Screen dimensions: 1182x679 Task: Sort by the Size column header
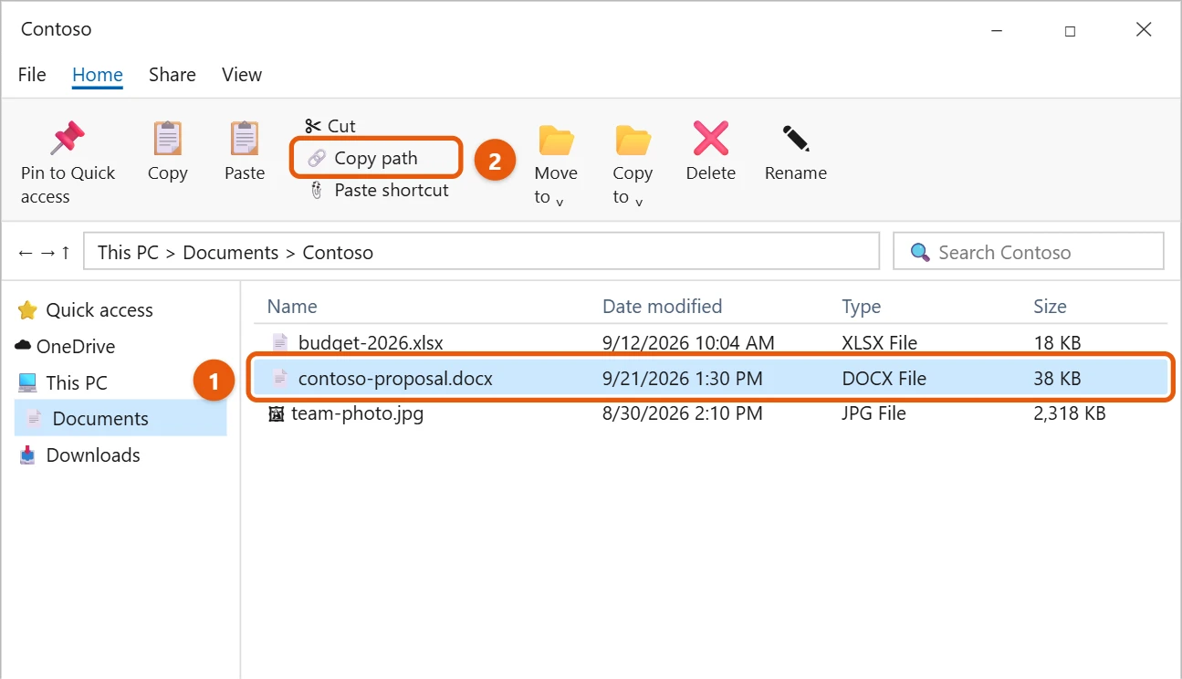tap(1050, 307)
